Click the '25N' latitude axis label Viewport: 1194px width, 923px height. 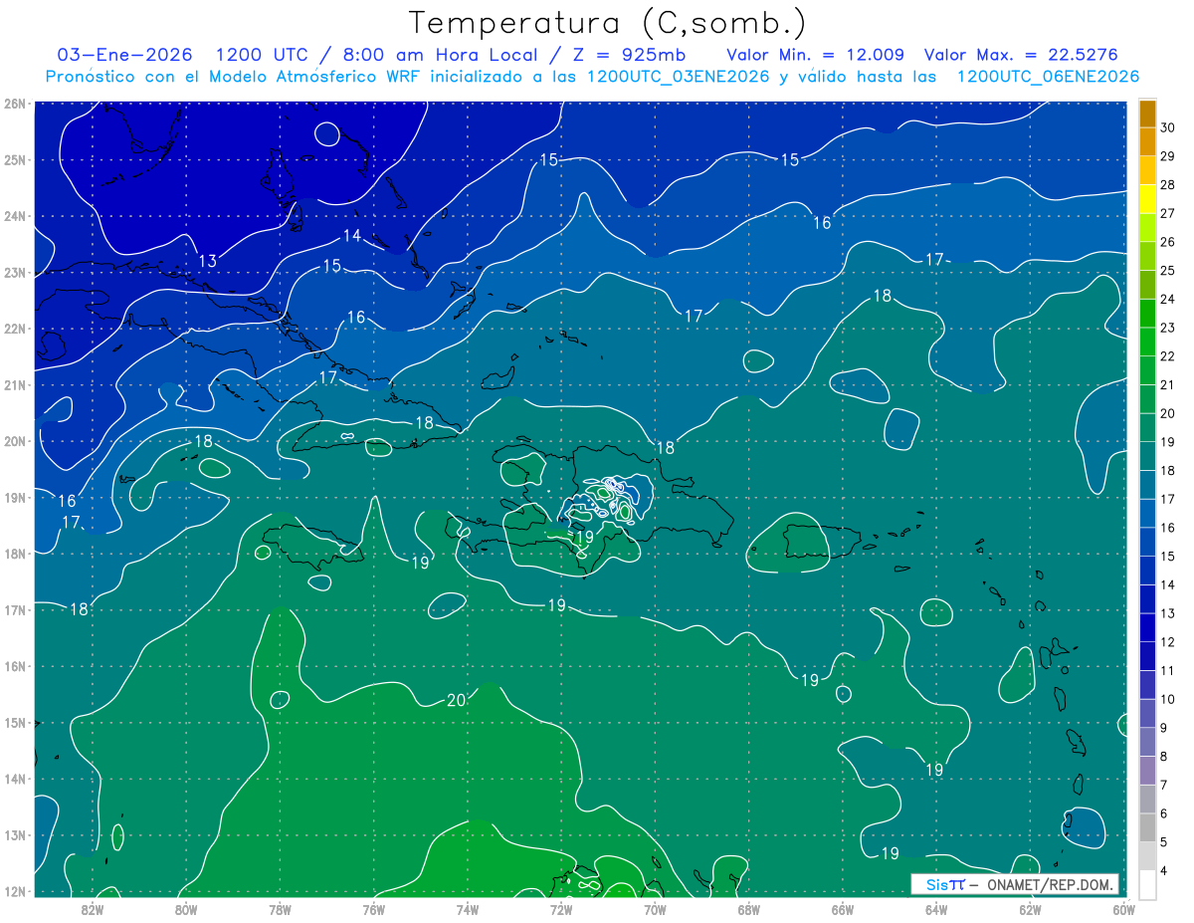click(14, 159)
